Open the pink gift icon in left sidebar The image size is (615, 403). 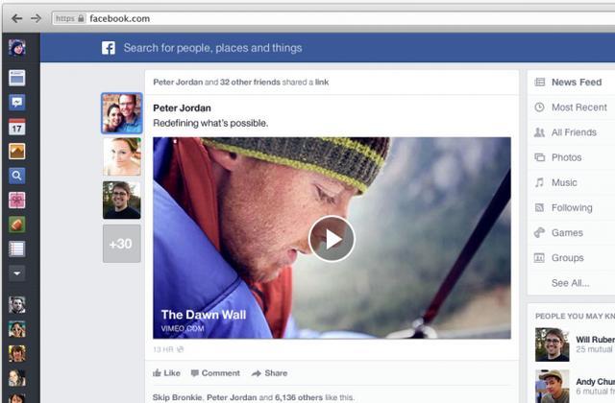17,201
